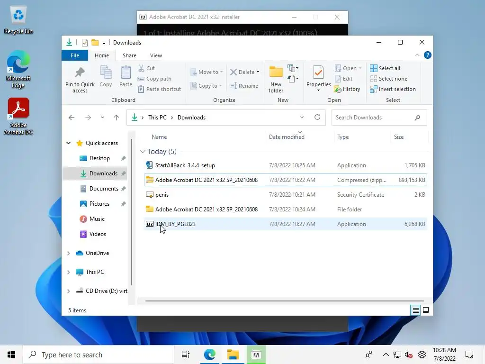This screenshot has width=485, height=364.
Task: Open the Recent locations dropdown arrow
Action: [x=102, y=118]
